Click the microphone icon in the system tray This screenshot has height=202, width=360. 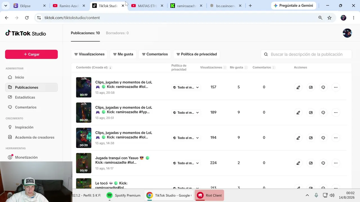pyautogui.click(x=316, y=195)
